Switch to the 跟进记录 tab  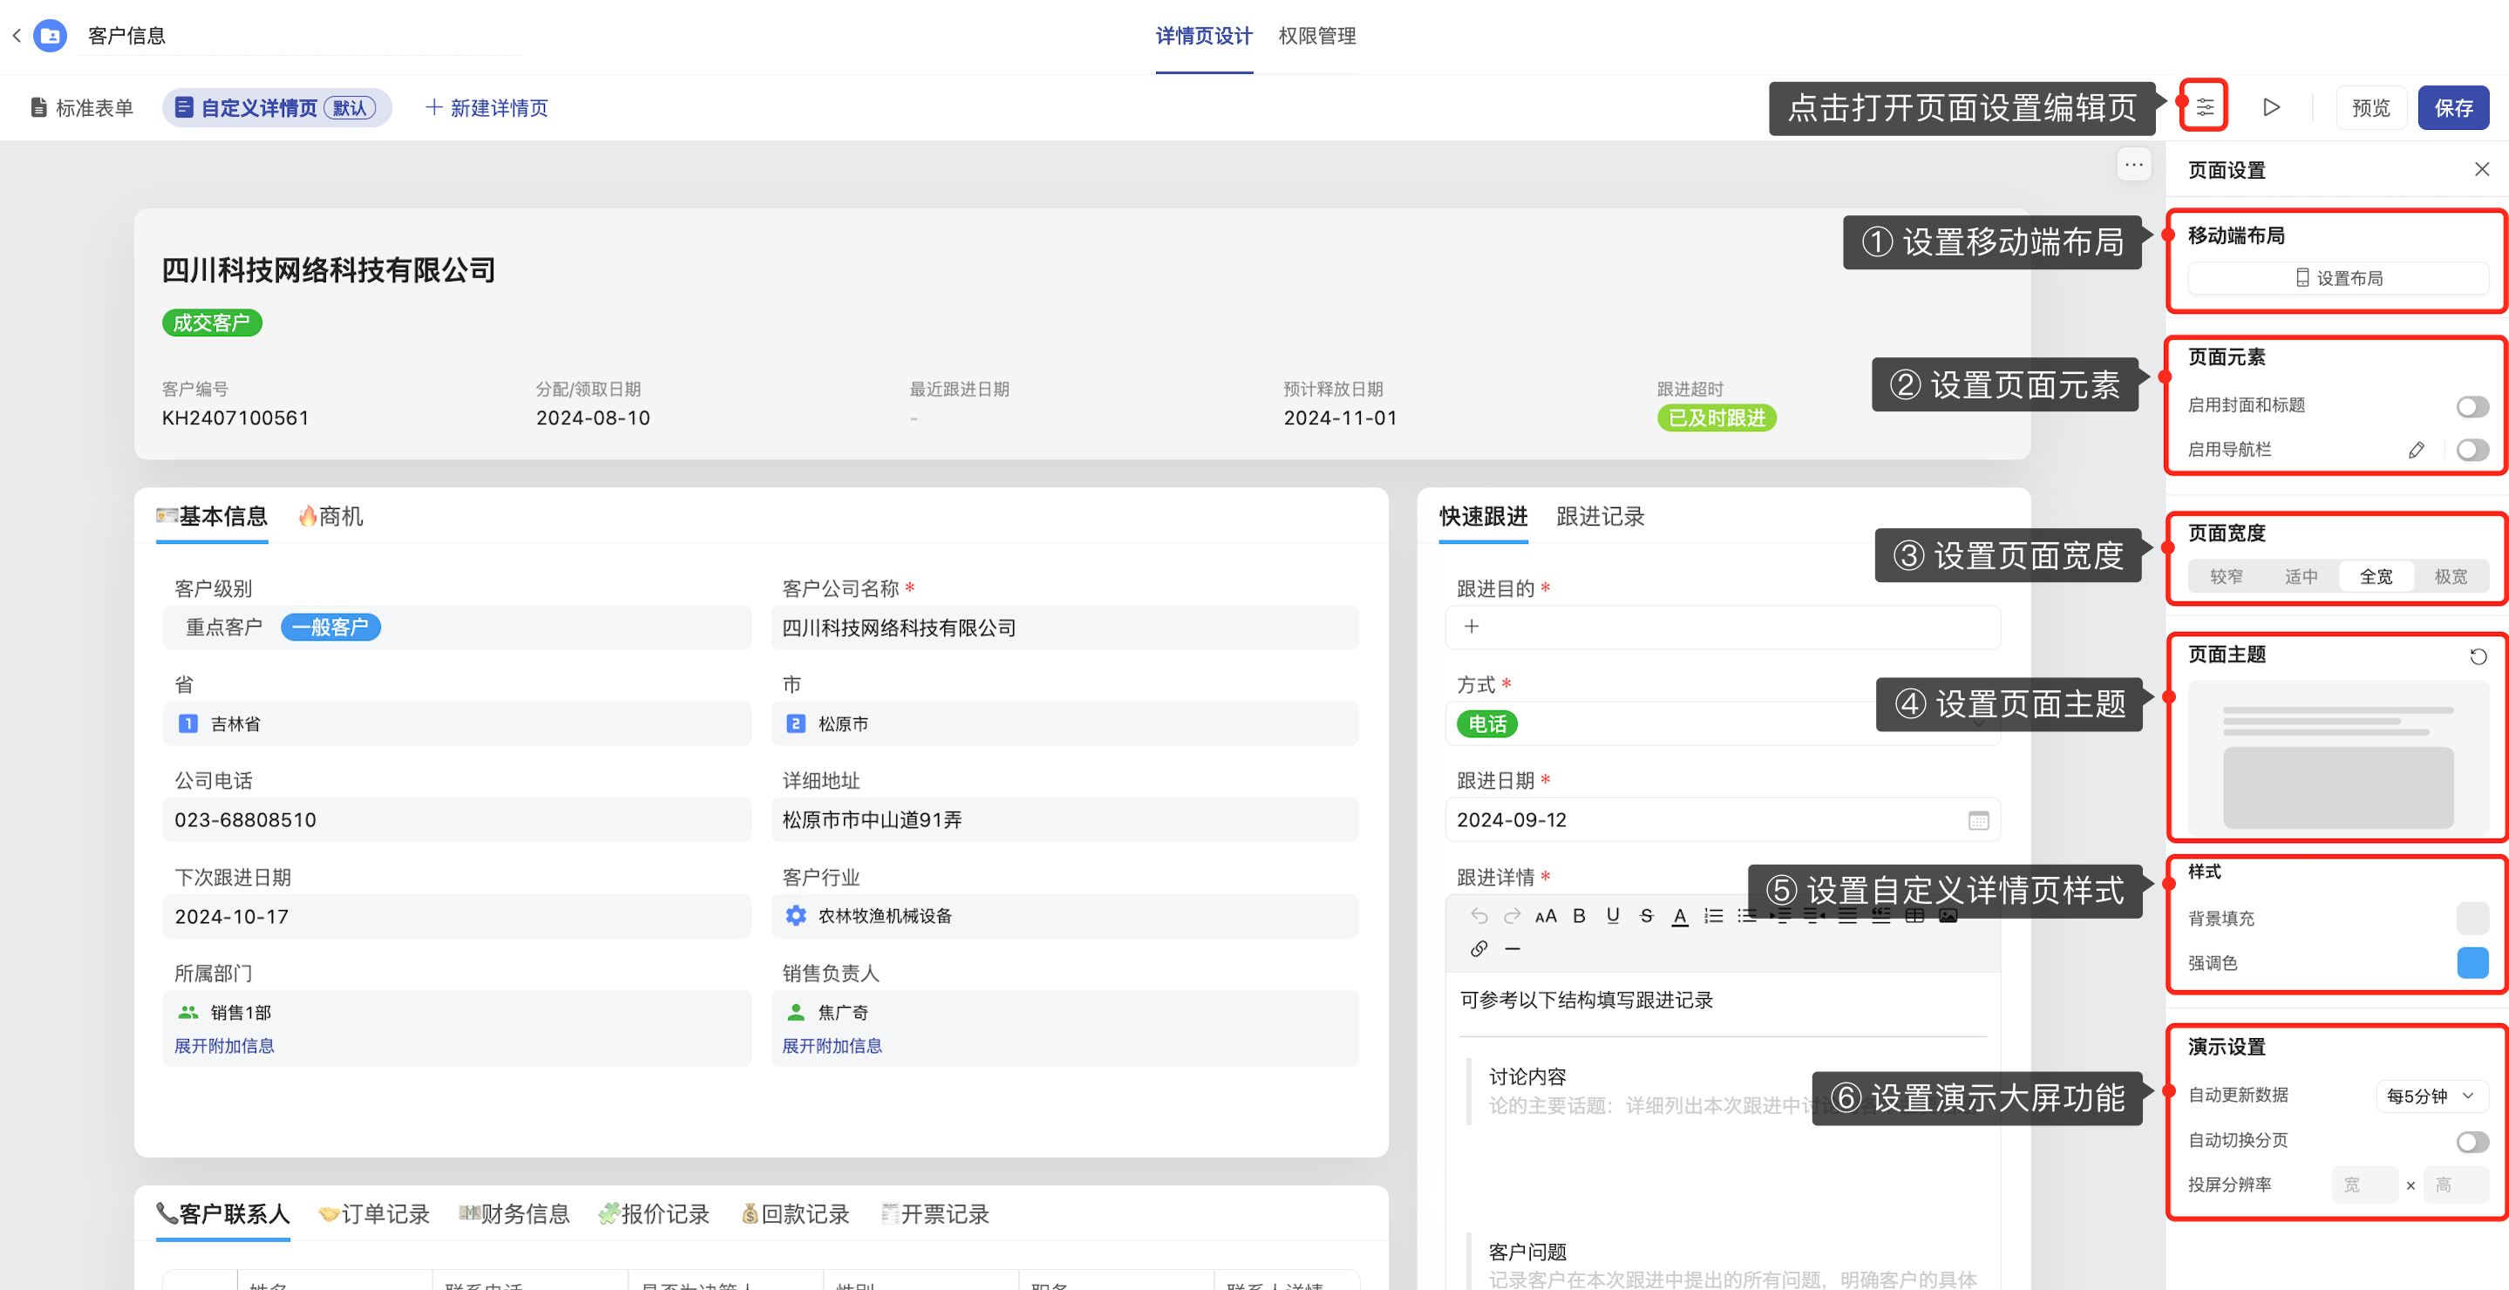click(x=1601, y=516)
